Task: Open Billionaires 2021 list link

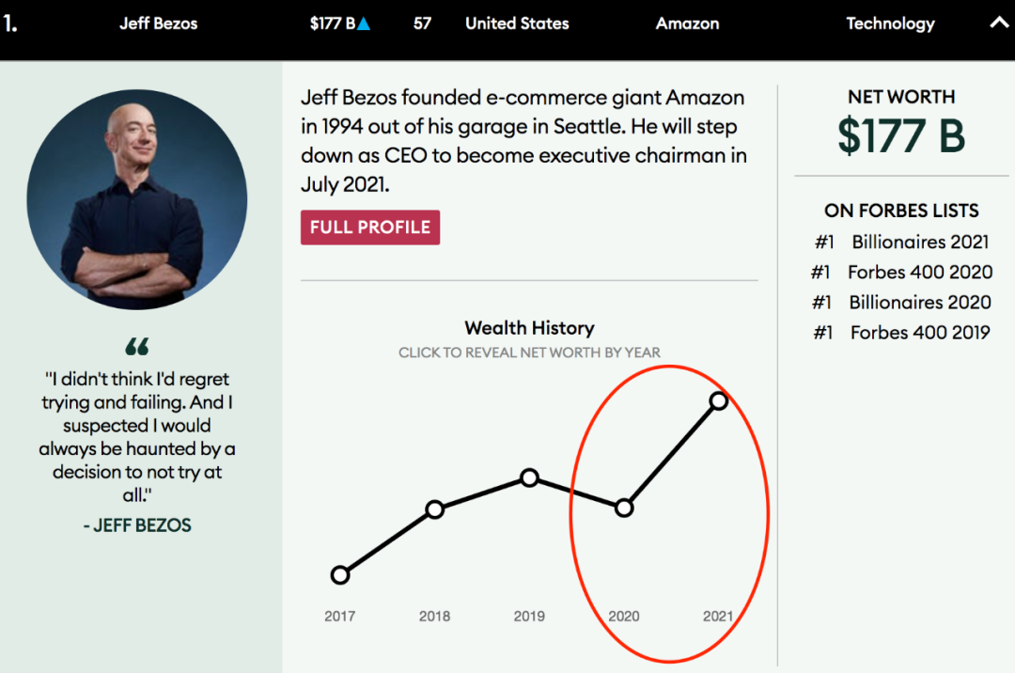Action: click(920, 242)
